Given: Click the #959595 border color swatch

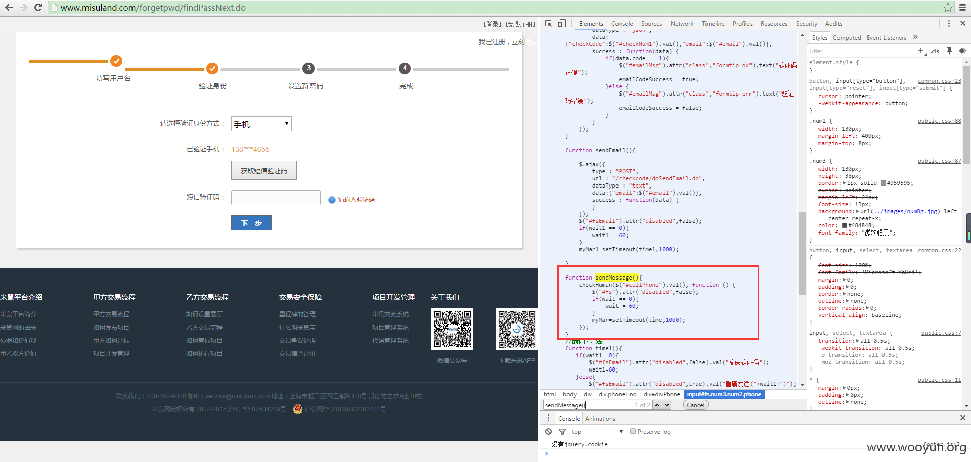Looking at the screenshot, I should tap(883, 183).
